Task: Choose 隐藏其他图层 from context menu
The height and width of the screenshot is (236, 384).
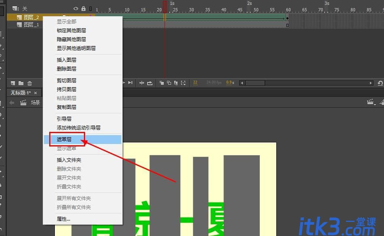Action: point(83,40)
